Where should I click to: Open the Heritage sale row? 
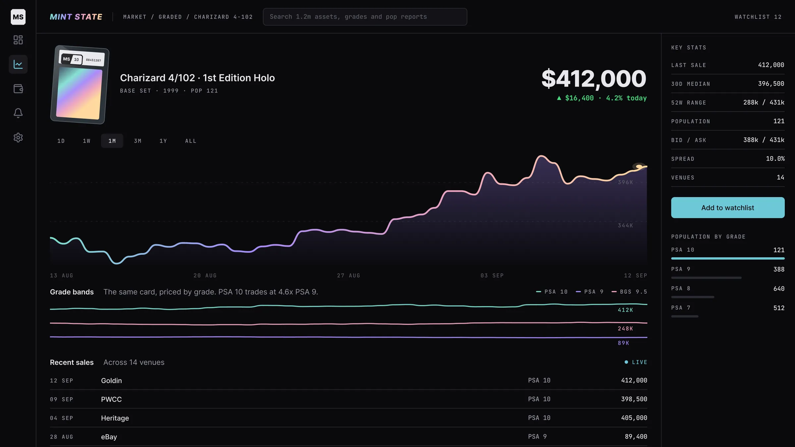coord(348,418)
